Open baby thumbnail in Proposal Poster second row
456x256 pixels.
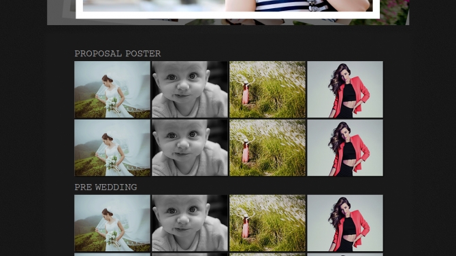[190, 148]
